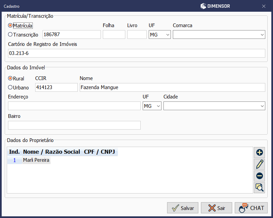Screen dimensions: 273x218
Task: Open the CHAT support button
Action: pyautogui.click(x=251, y=208)
